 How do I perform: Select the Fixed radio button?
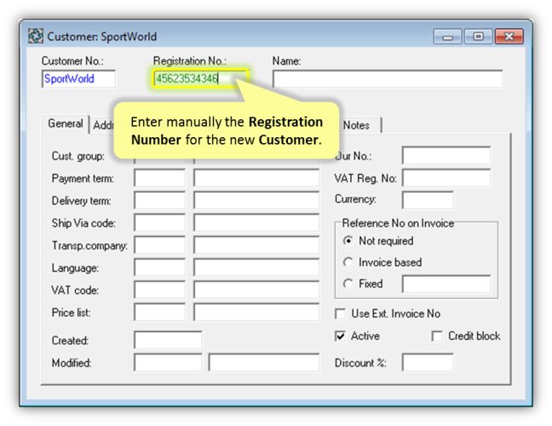tap(348, 284)
